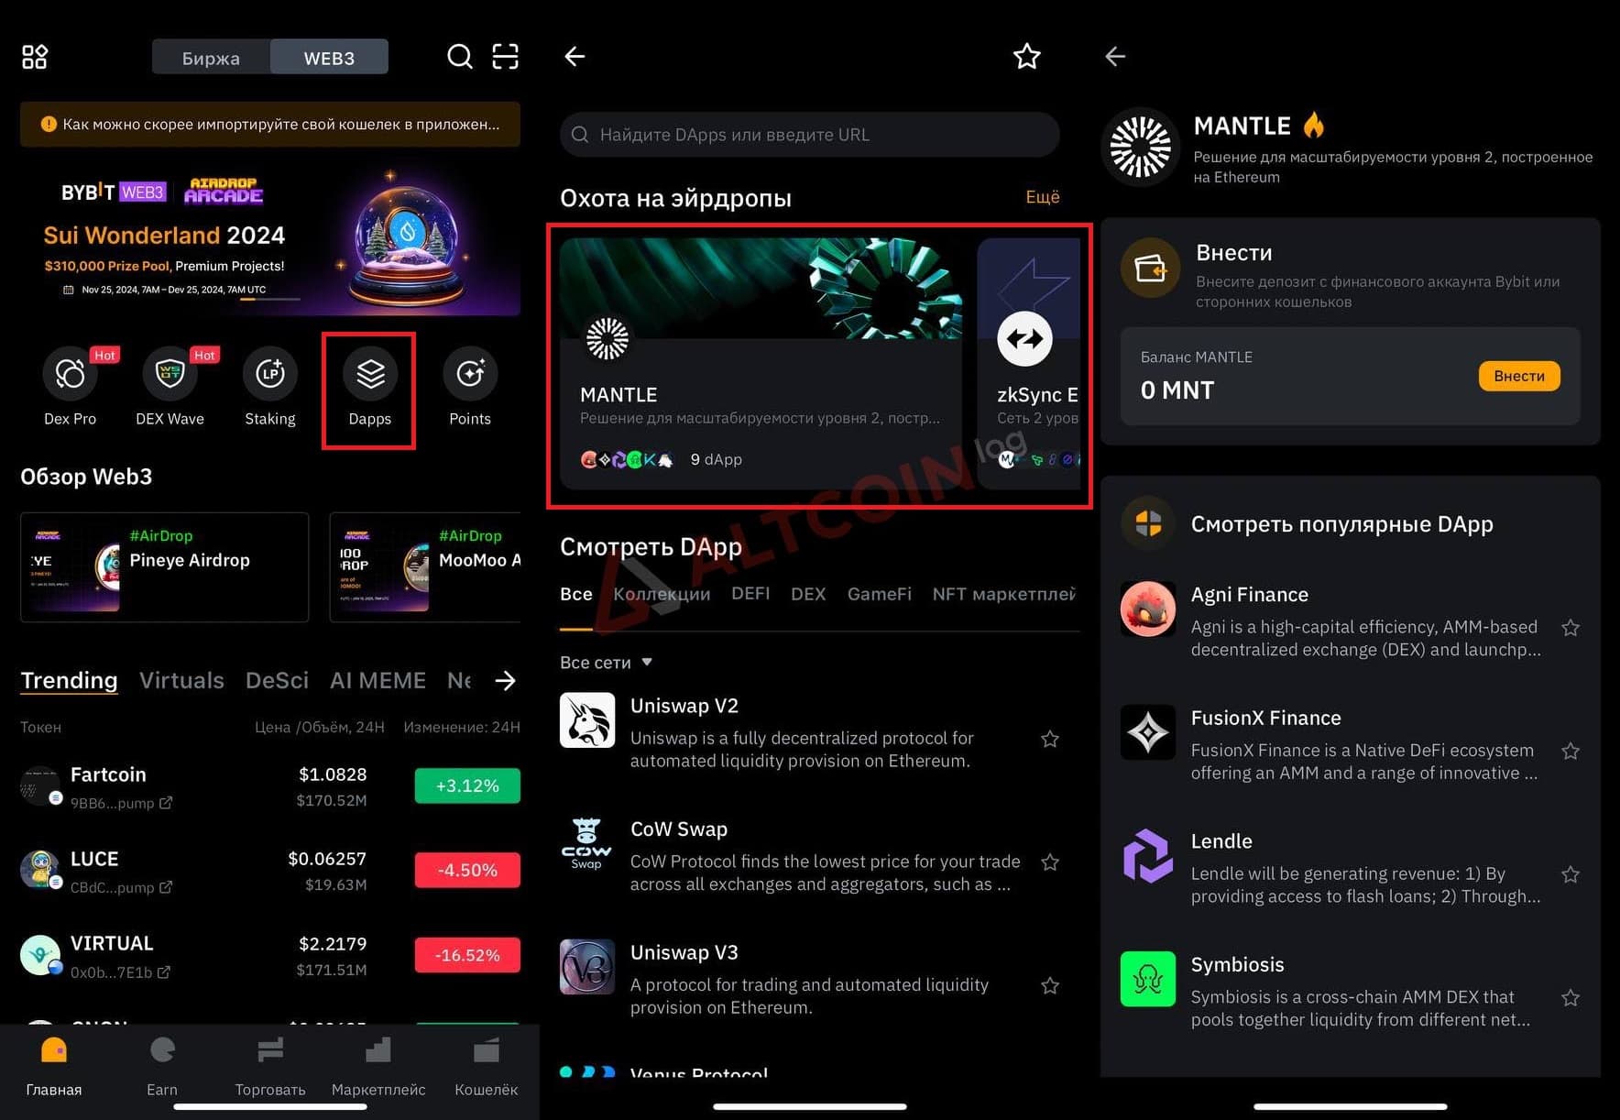Click the Agni Finance logo icon
Screen dimensions: 1620x1120
point(1148,609)
